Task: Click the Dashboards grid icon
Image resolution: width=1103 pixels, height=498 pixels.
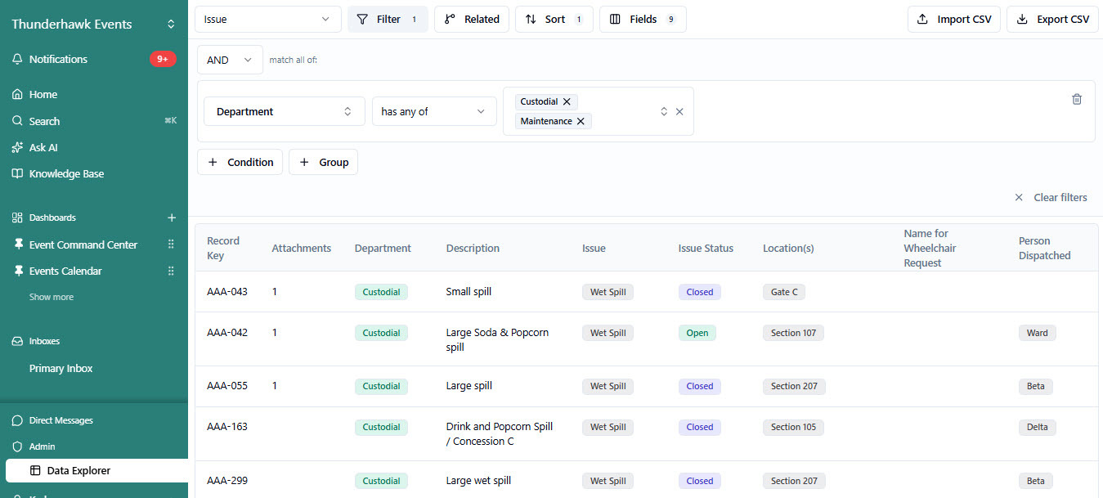Action: tap(17, 218)
